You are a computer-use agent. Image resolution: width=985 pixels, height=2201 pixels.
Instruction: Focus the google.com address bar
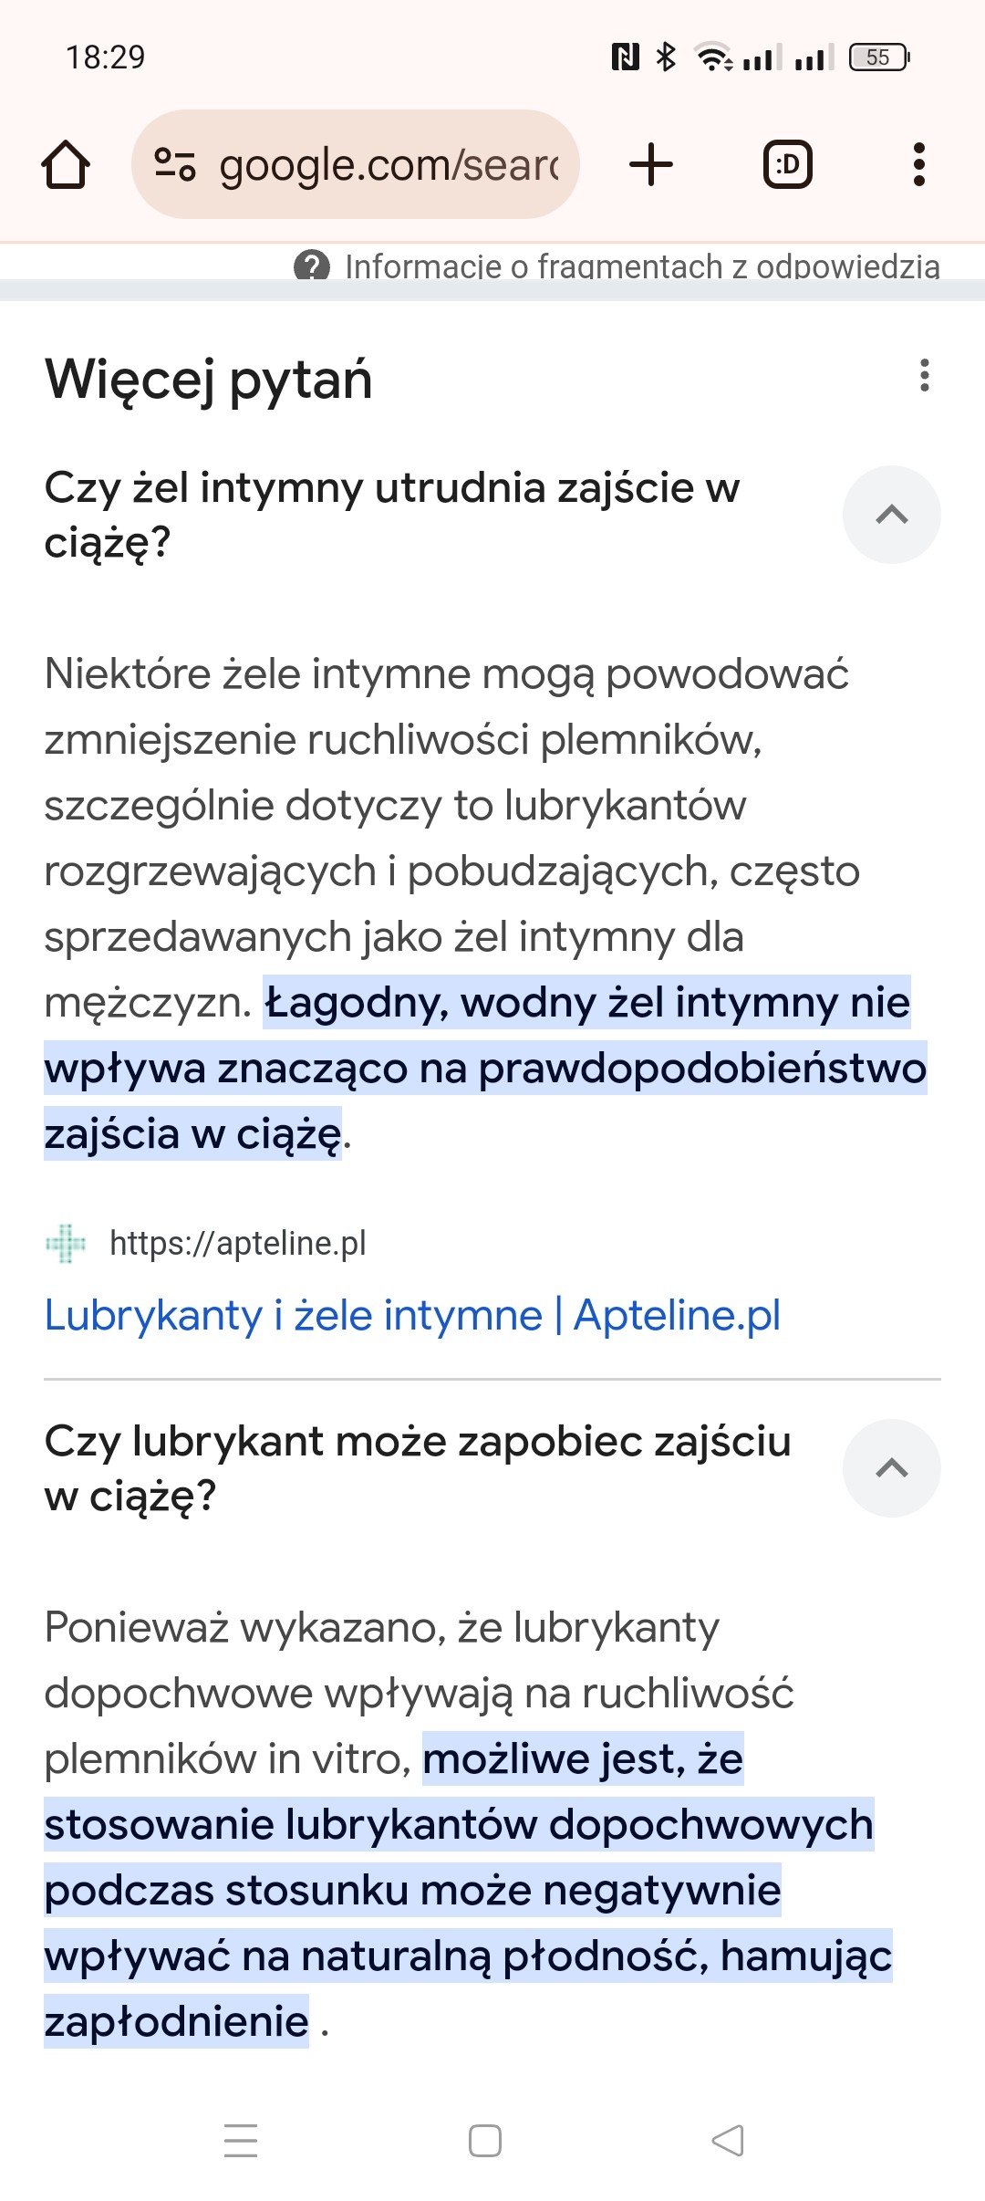pos(388,165)
